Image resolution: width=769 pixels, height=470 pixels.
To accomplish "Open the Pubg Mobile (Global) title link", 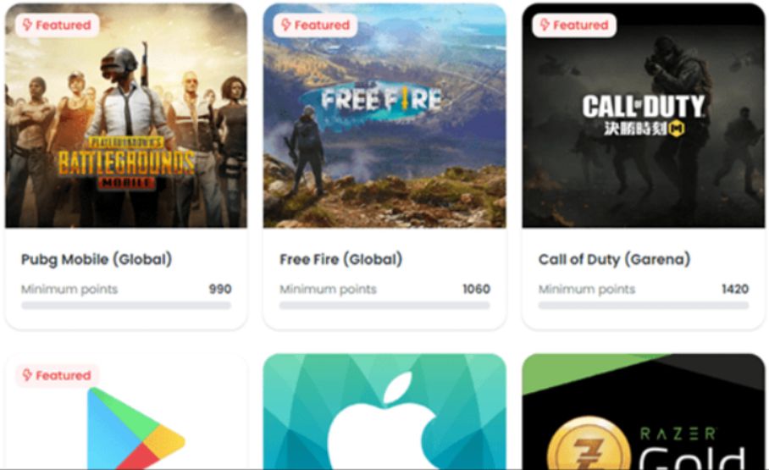I will [97, 259].
